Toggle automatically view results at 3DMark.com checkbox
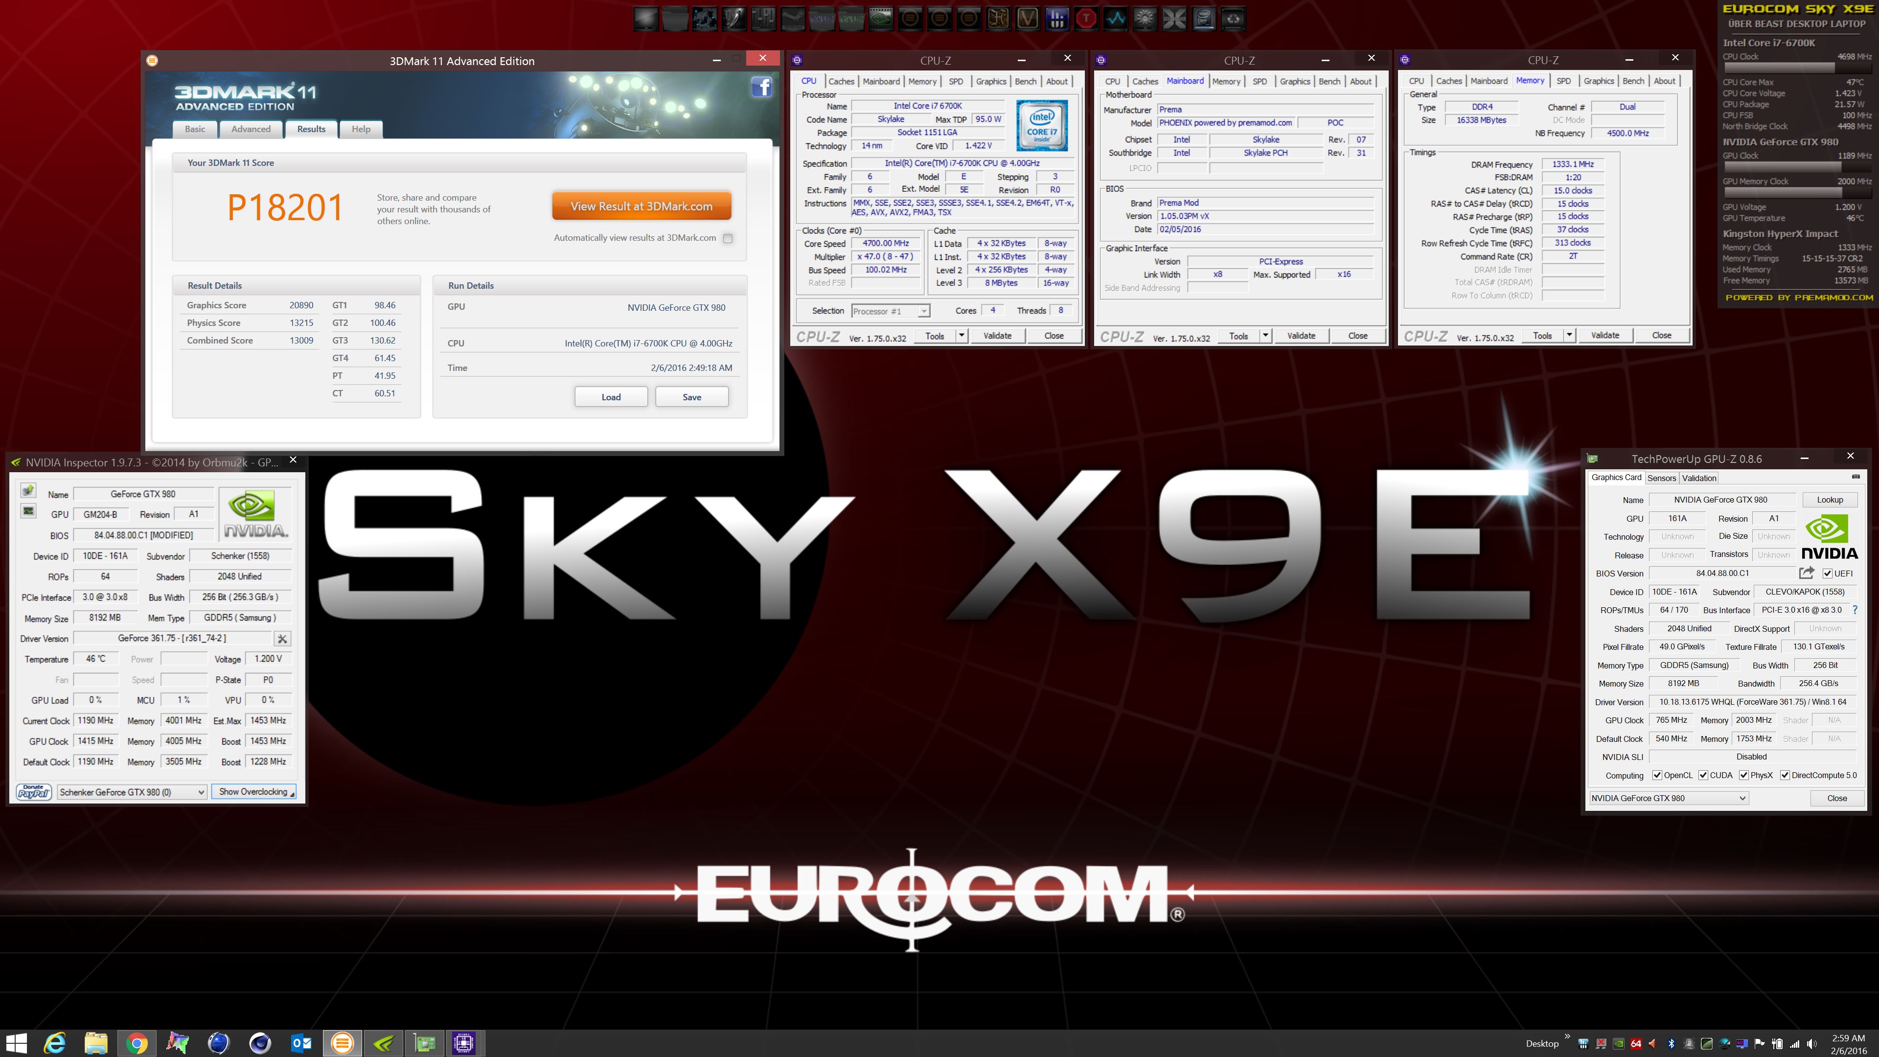 click(x=727, y=238)
